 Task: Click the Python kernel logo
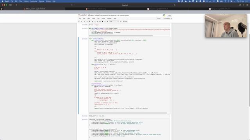coord(164,15)
